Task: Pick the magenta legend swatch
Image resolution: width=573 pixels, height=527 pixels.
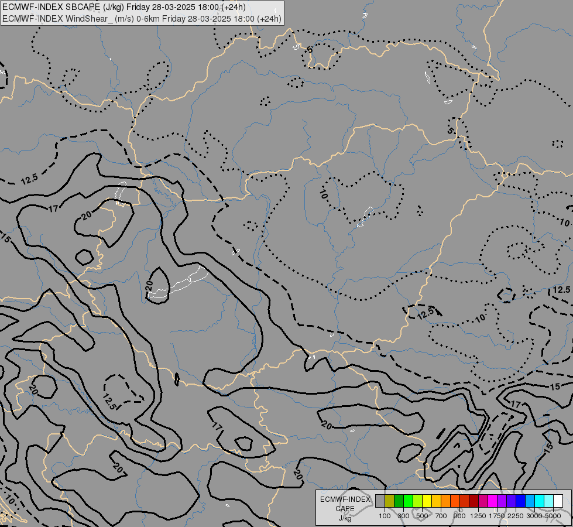Action: (x=493, y=501)
